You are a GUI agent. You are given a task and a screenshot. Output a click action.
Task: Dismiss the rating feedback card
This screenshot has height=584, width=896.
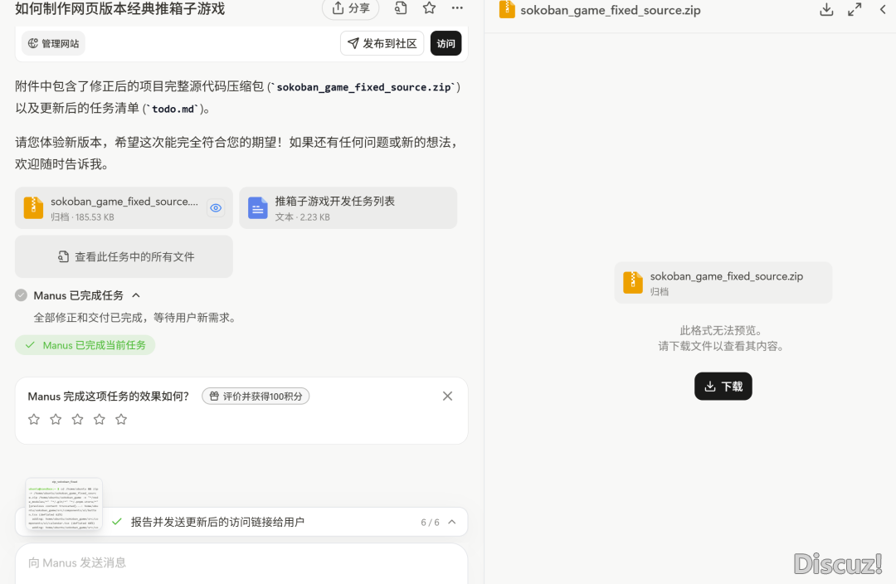pyautogui.click(x=448, y=396)
